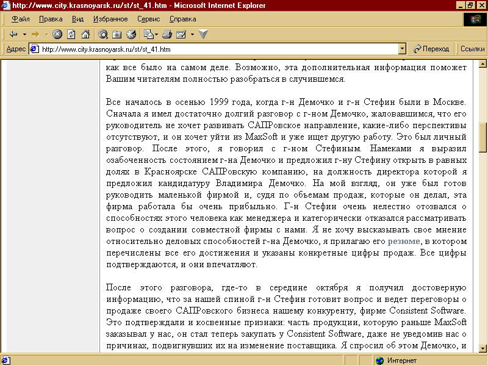Open the Forward history dropdown arrow
Image resolution: width=488 pixels, height=366 pixels.
pyautogui.click(x=46, y=34)
